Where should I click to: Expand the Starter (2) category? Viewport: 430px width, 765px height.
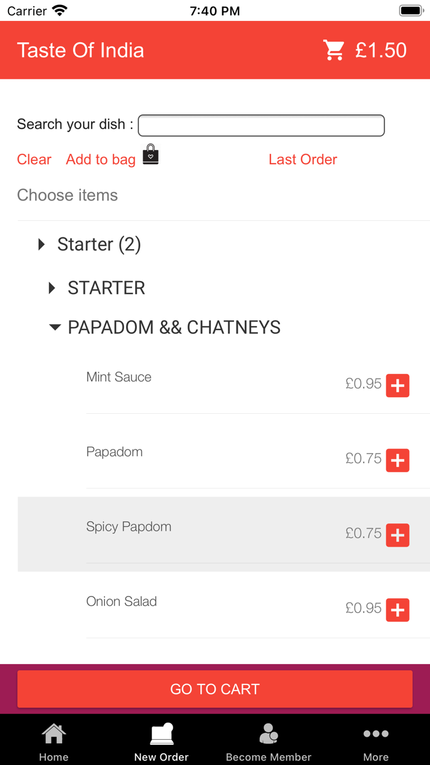42,244
